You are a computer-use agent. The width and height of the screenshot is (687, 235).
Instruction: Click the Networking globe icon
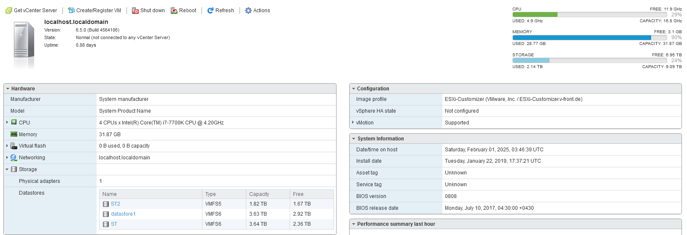(x=14, y=158)
